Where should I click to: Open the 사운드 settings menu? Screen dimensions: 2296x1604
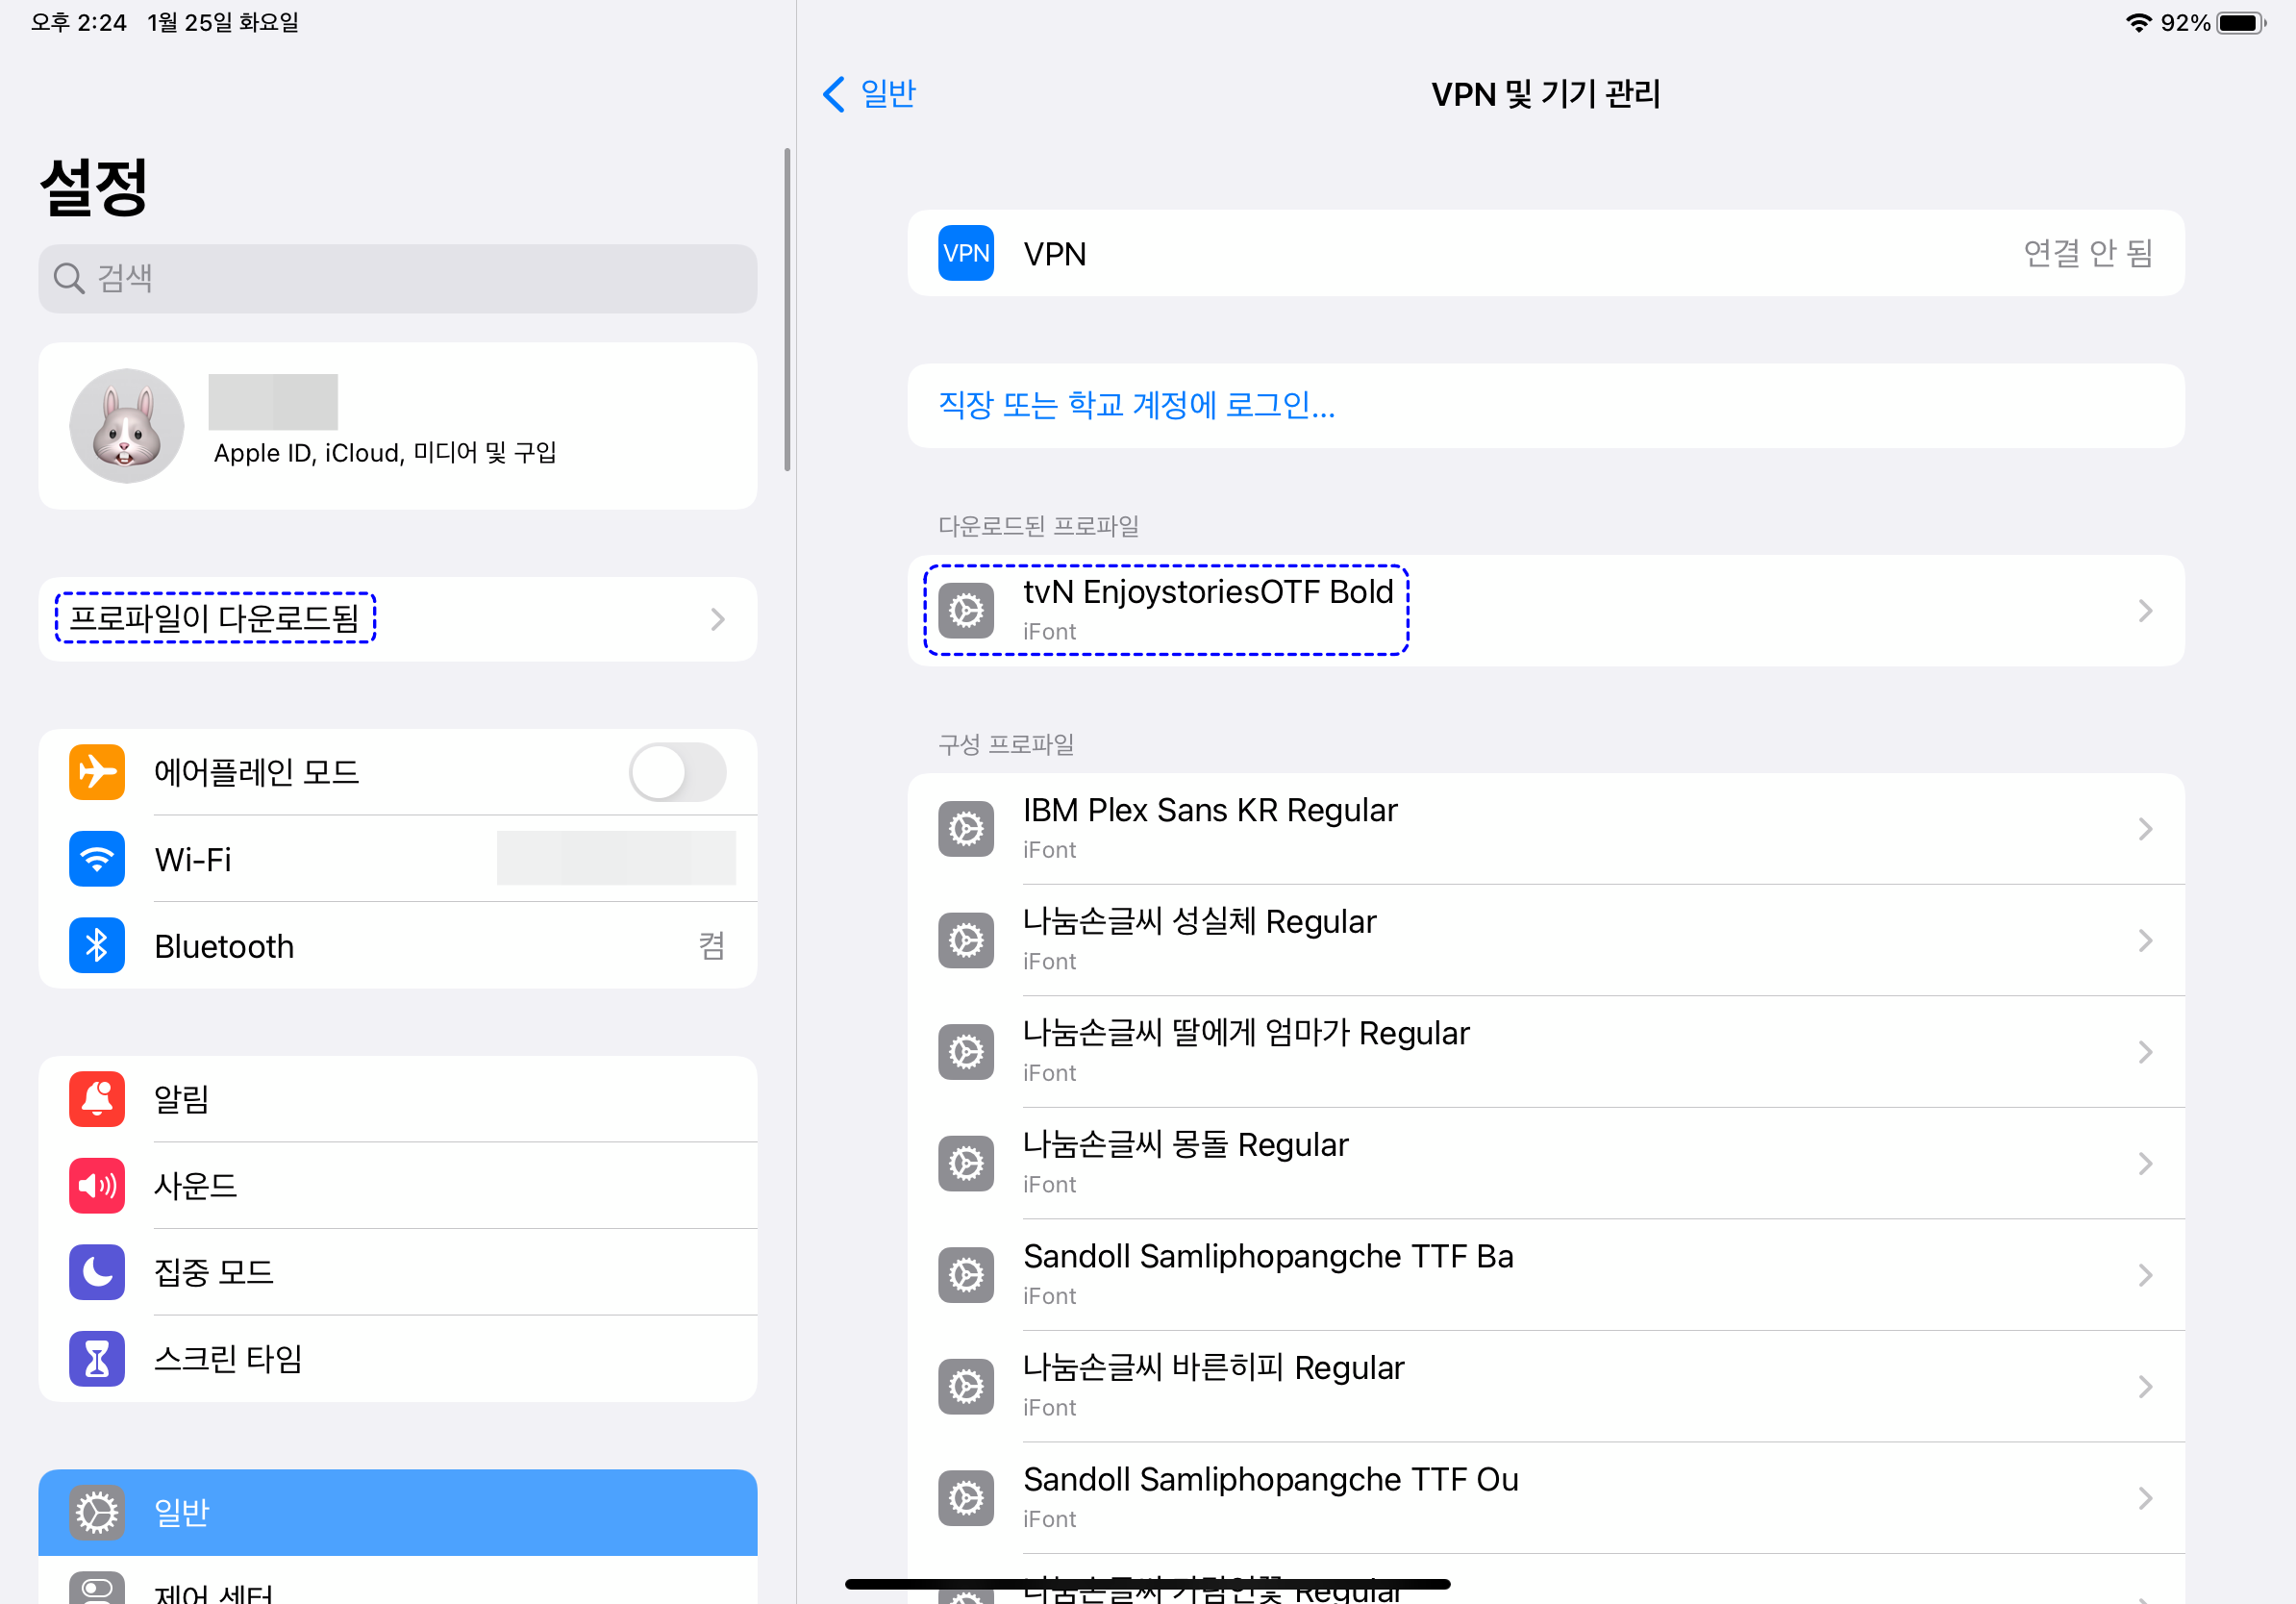click(398, 1186)
